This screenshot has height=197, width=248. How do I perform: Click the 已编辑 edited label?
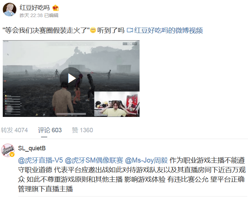pos(51,15)
